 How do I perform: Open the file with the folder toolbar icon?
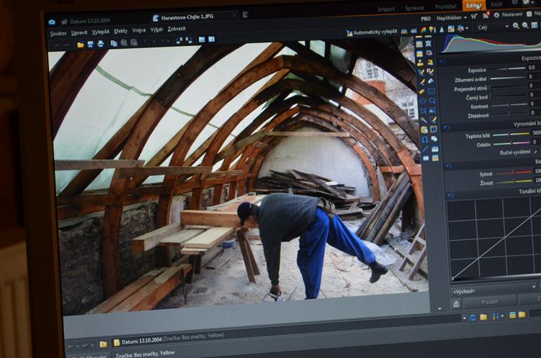pos(81,45)
